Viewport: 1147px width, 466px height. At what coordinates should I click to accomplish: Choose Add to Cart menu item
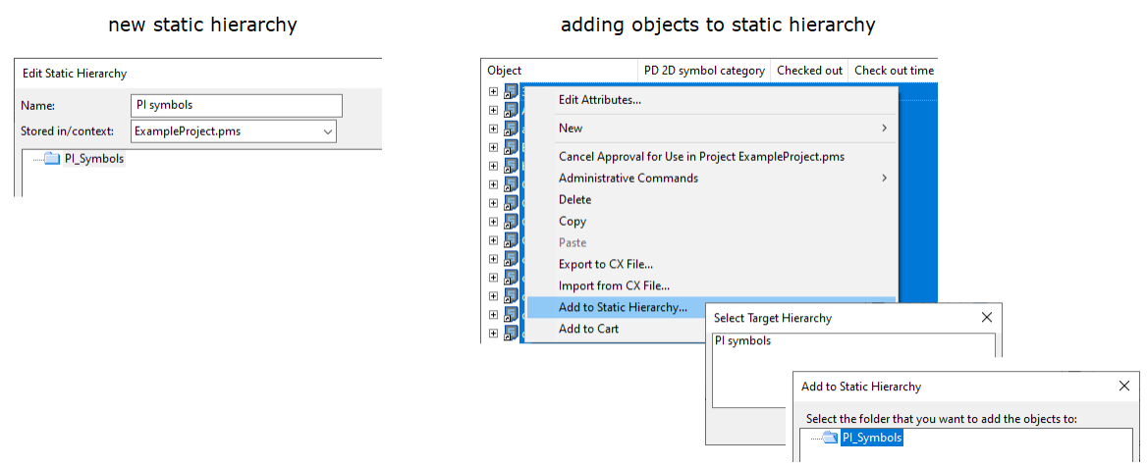tap(588, 329)
